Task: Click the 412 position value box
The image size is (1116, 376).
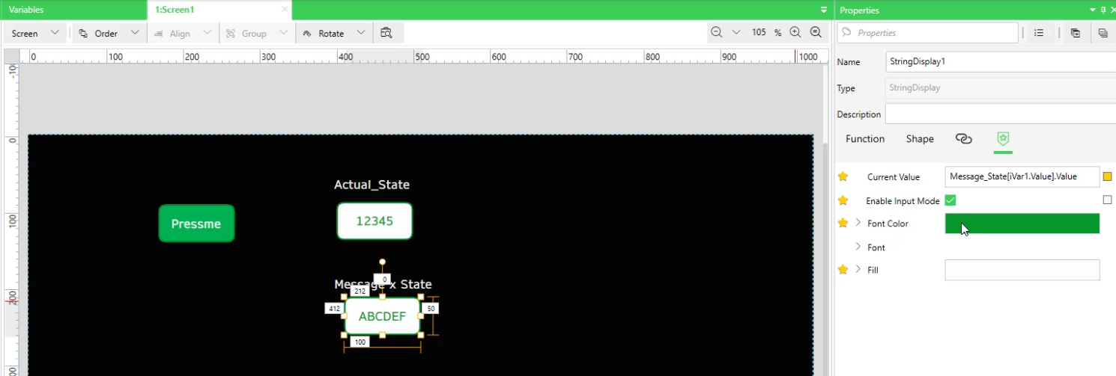Action: [334, 308]
